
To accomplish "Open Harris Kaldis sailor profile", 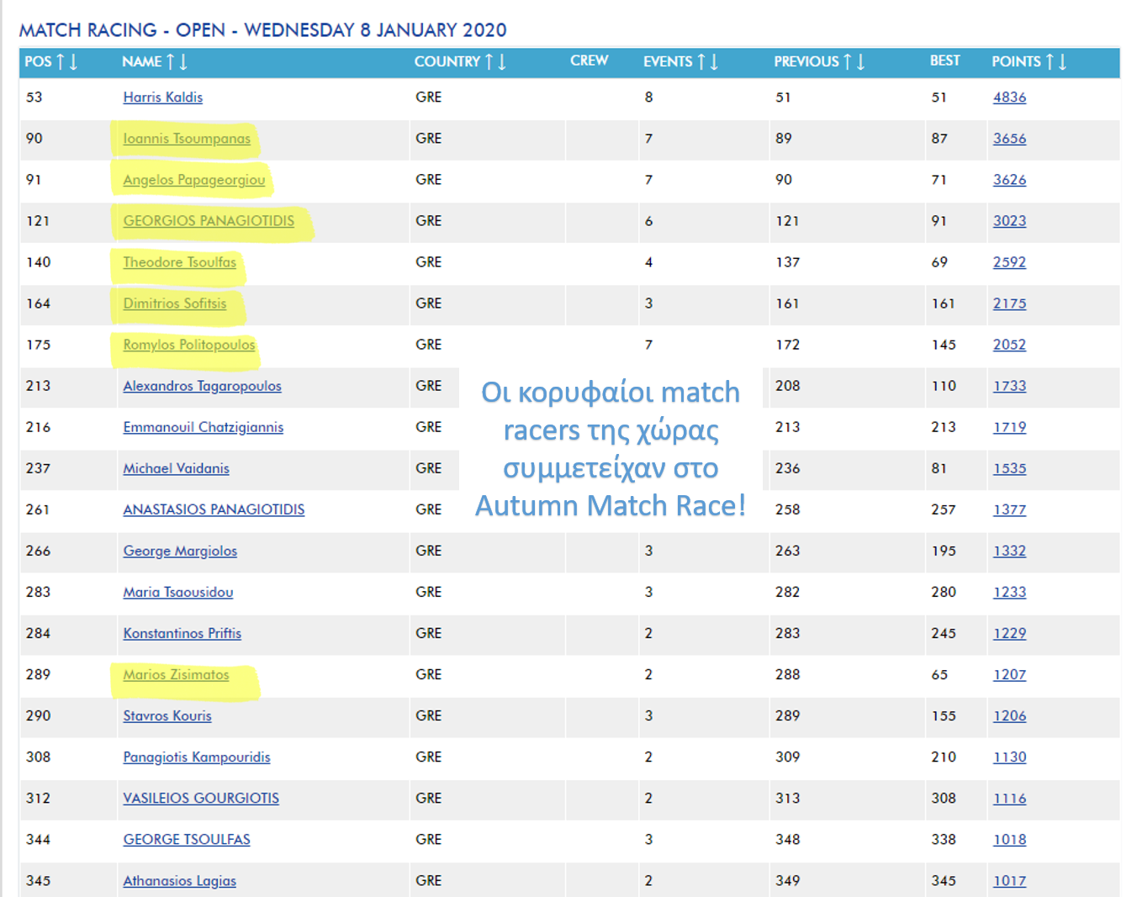I will (163, 98).
